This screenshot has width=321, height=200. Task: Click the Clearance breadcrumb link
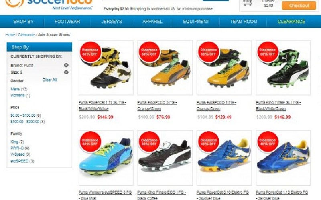[x=26, y=35]
